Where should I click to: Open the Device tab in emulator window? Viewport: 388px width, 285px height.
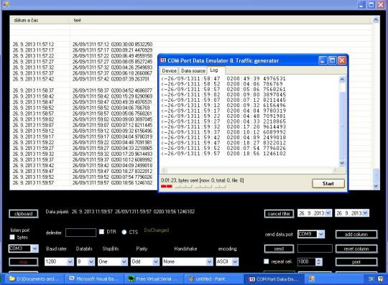point(170,70)
